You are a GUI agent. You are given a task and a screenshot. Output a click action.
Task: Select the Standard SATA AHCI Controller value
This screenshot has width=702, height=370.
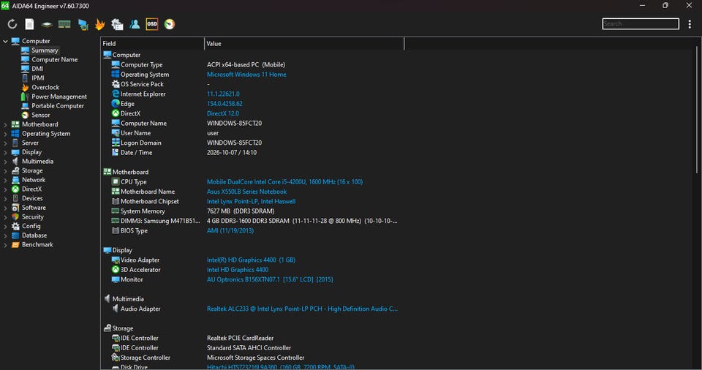(x=249, y=348)
